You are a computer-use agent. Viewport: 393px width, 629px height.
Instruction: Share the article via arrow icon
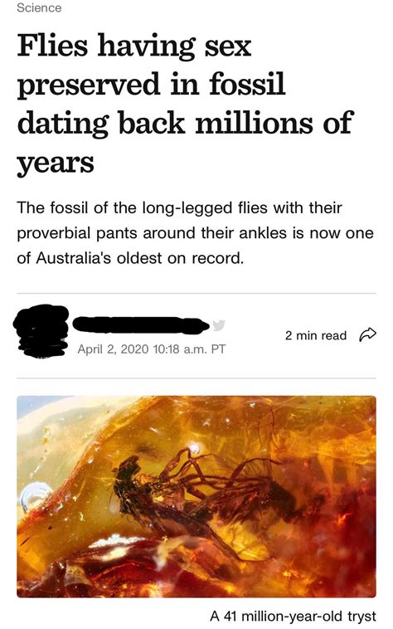[367, 334]
